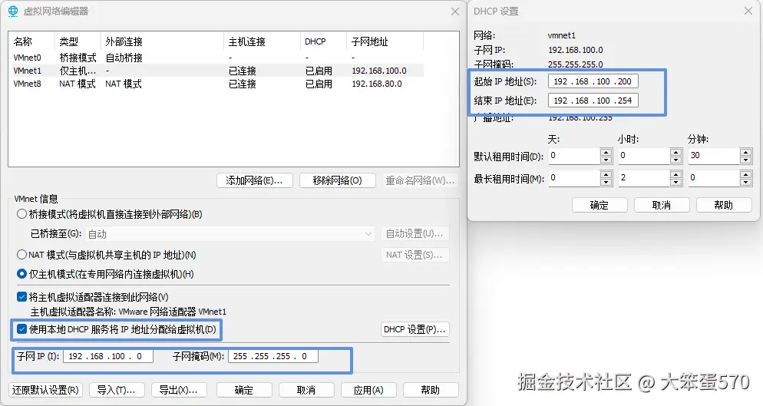
Task: Click 自动设置 button
Action: (x=415, y=233)
